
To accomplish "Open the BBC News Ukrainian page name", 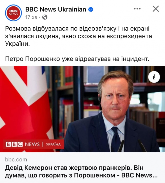I will pos(56,9).
